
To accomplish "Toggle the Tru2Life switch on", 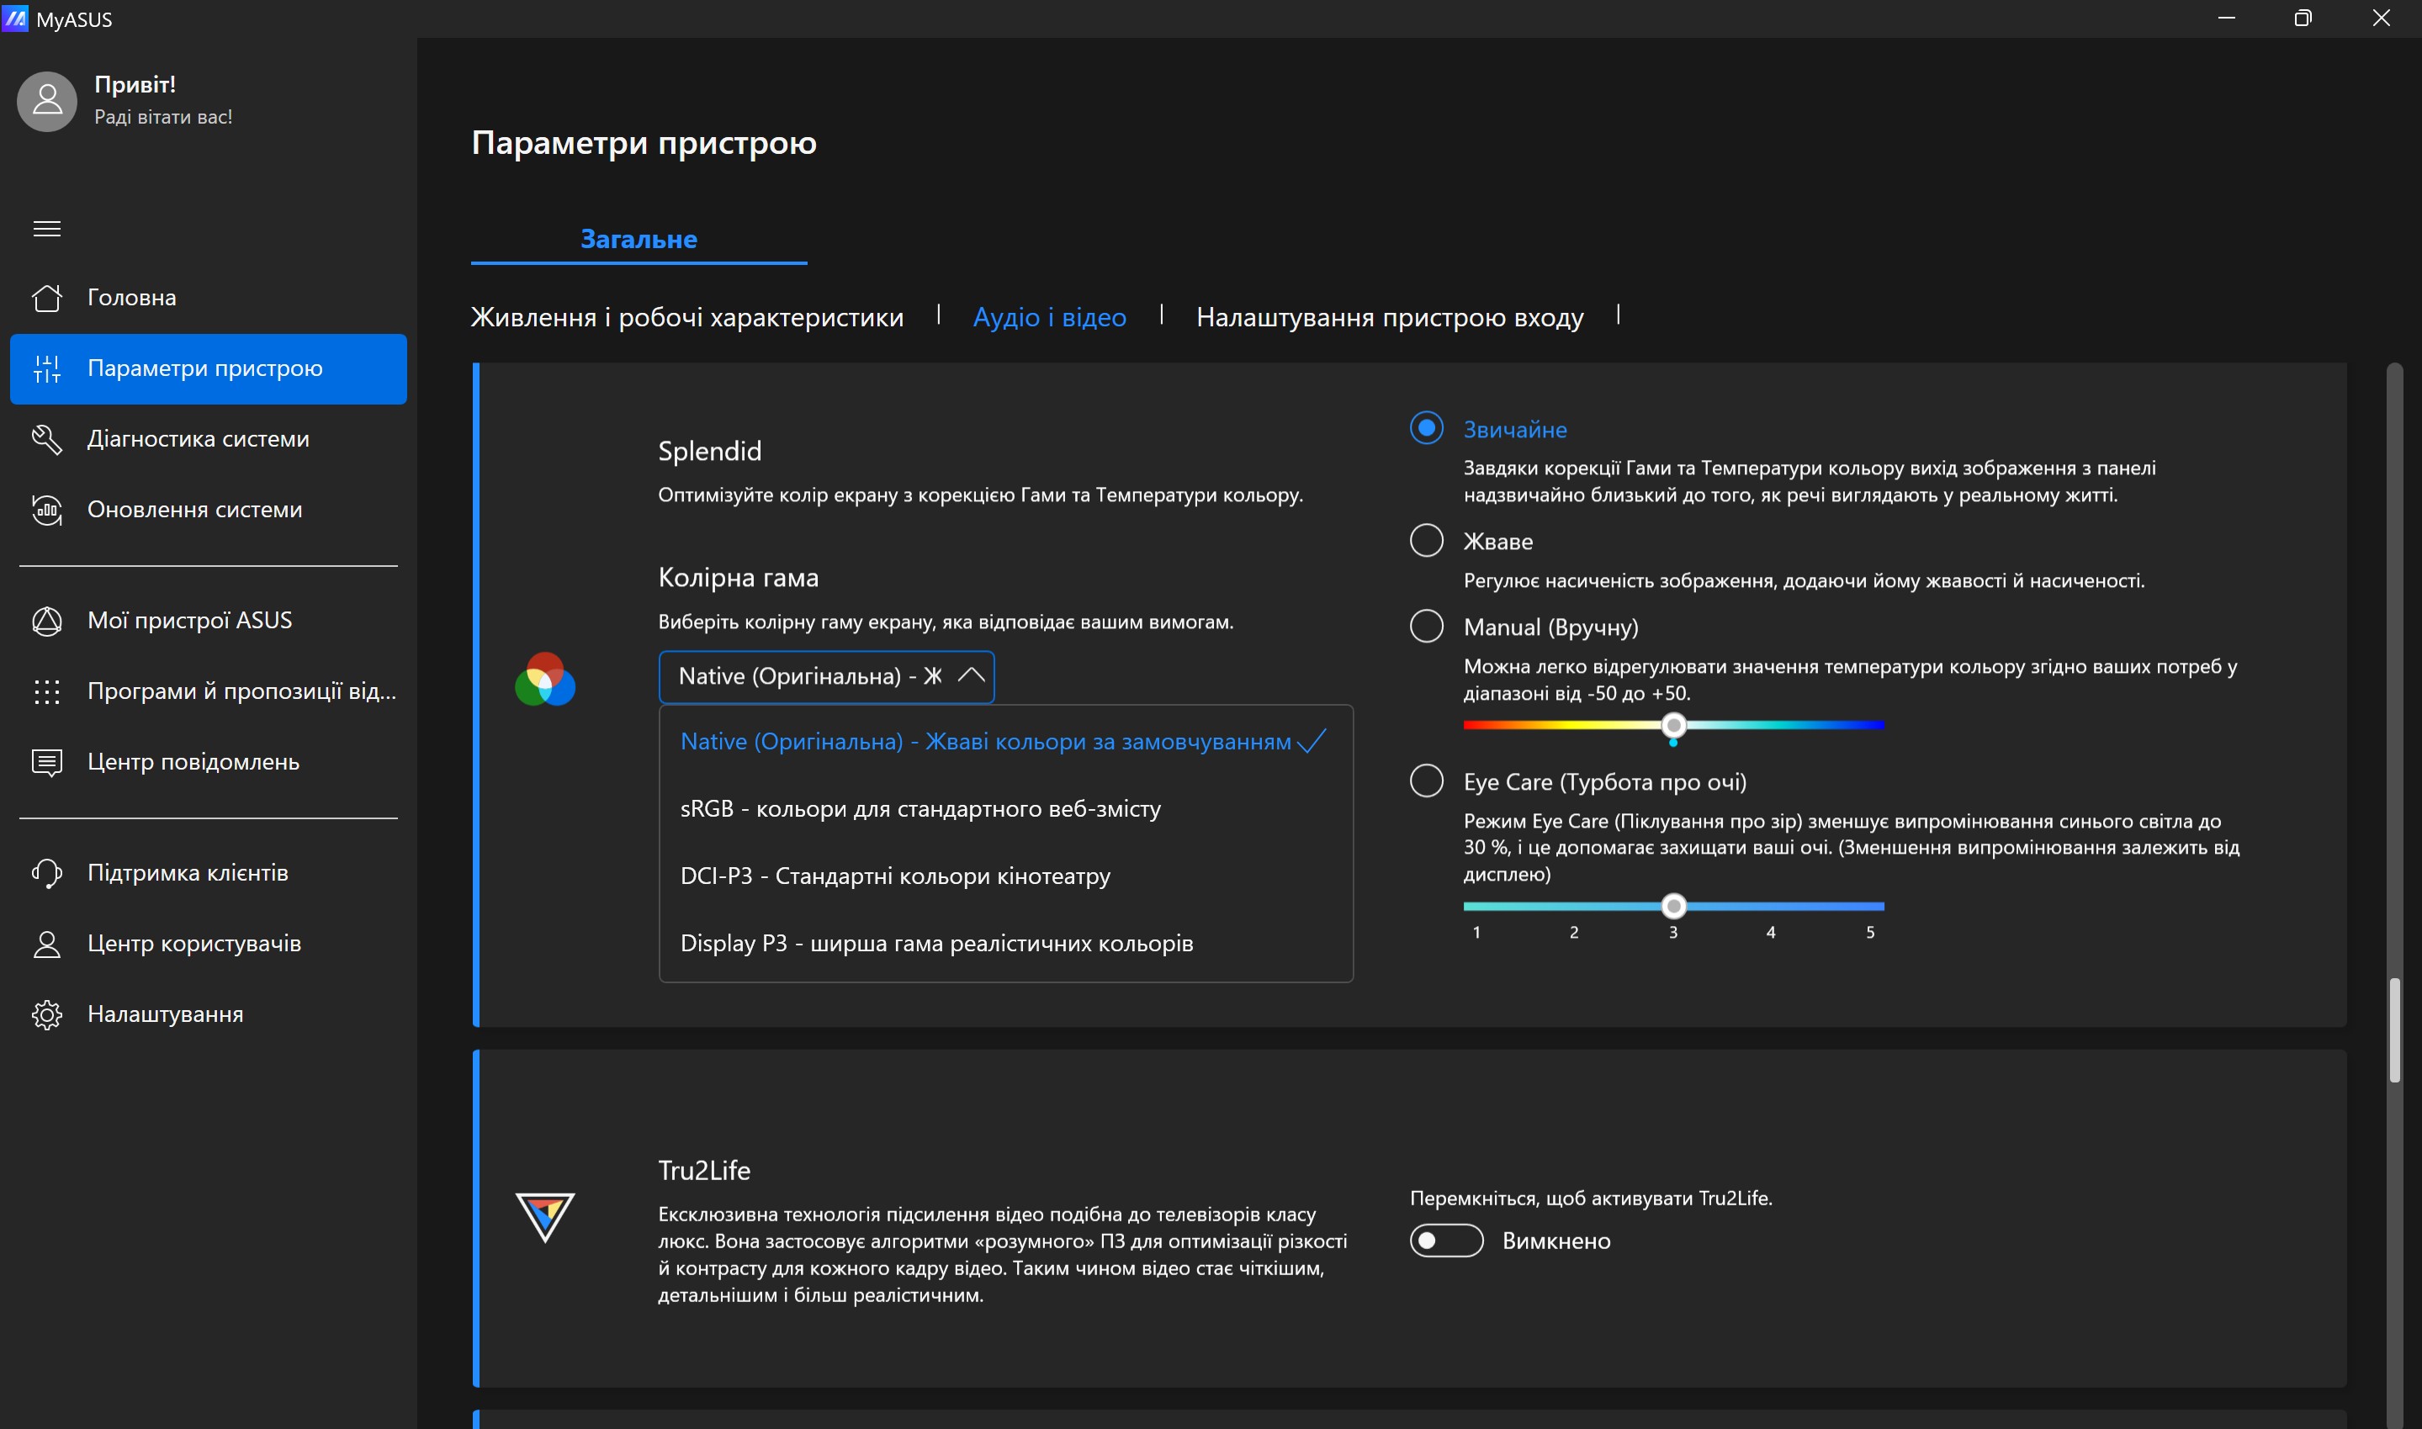I will pos(1445,1241).
